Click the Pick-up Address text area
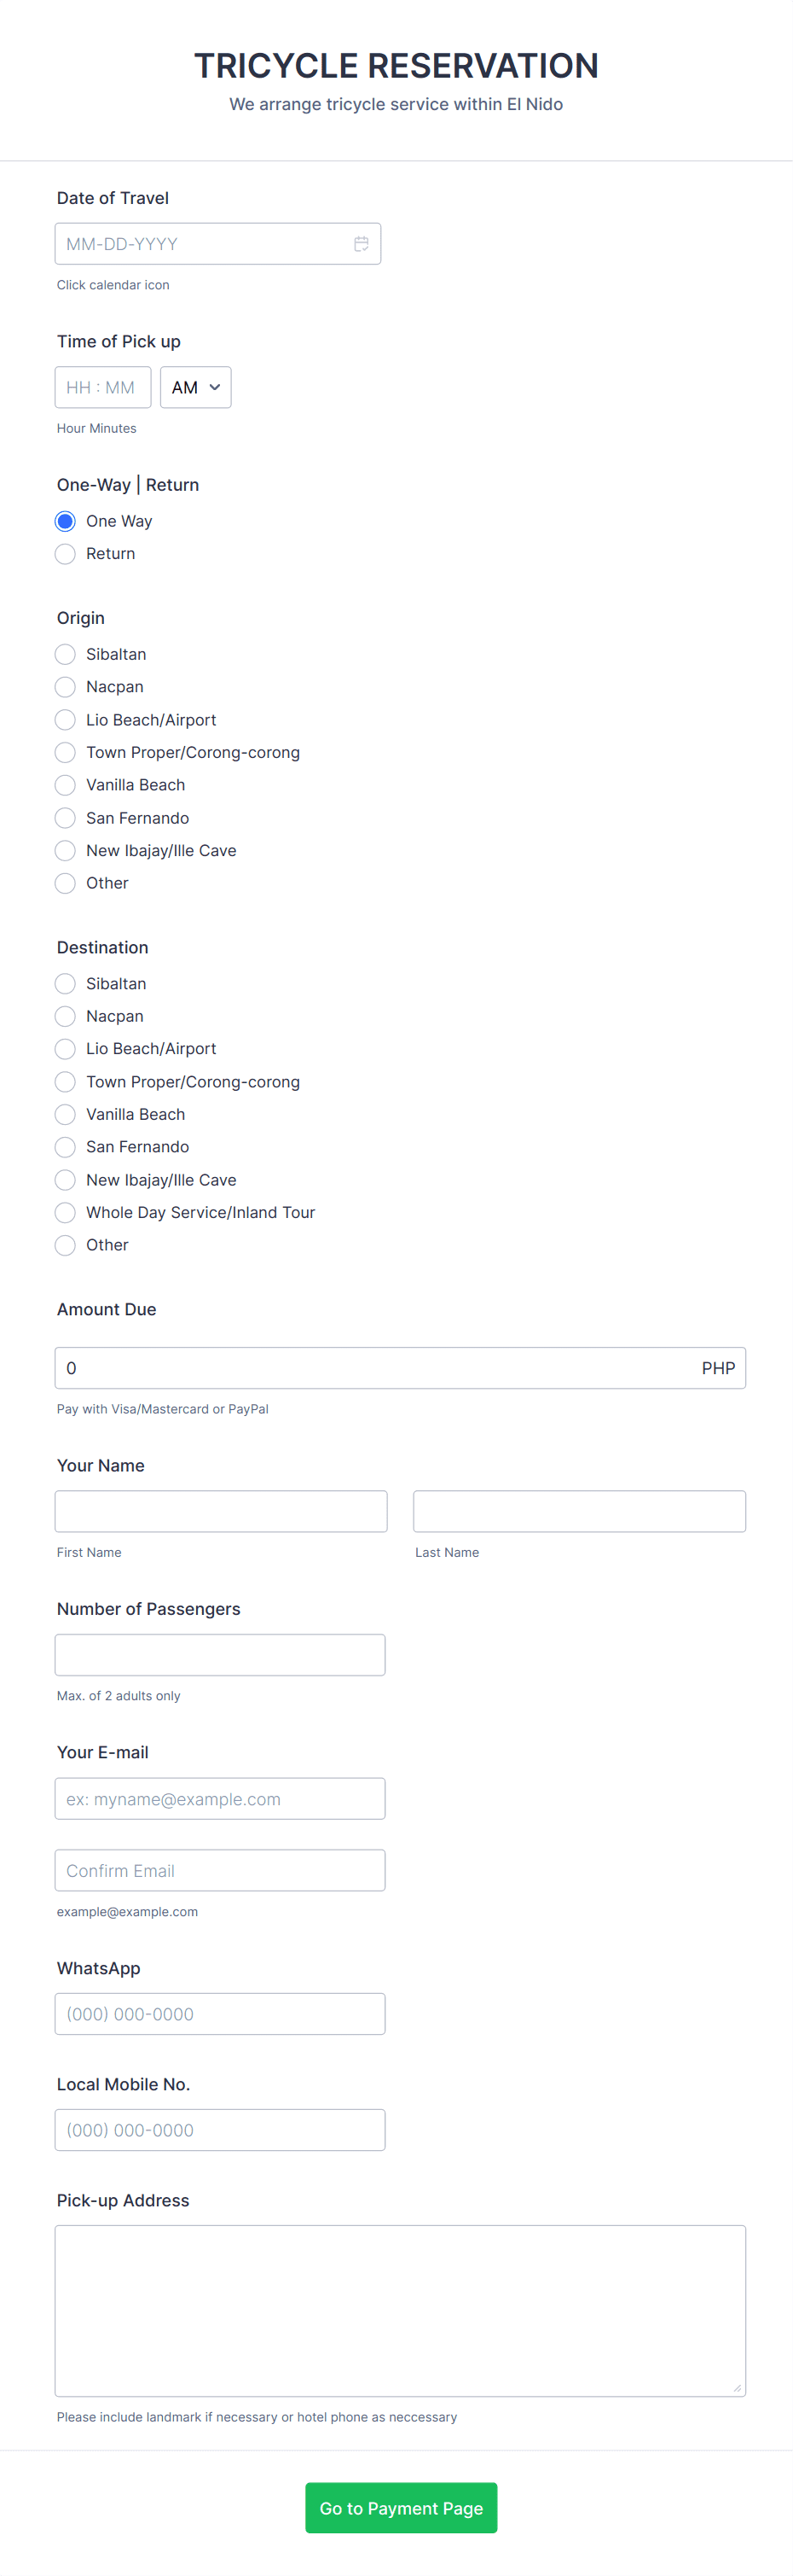 click(400, 2308)
